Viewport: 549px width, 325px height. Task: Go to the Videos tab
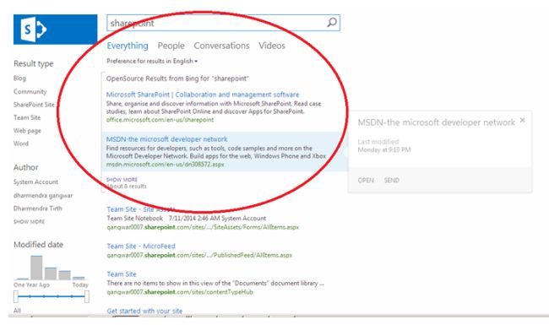[x=272, y=46]
